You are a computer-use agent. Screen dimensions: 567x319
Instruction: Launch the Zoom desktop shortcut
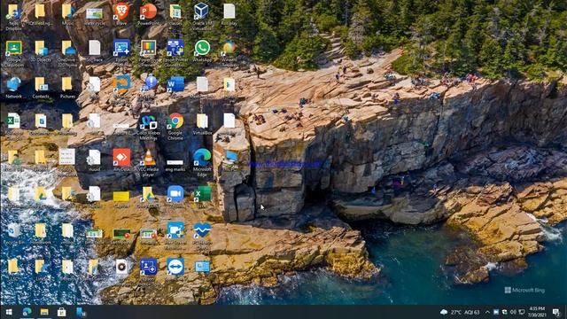(175, 197)
